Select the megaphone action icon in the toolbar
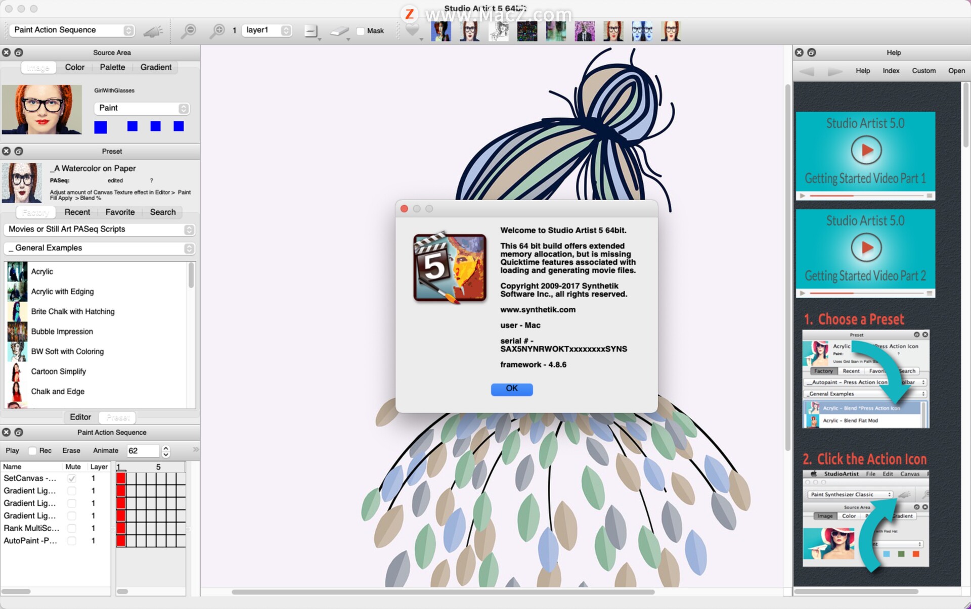 (x=152, y=30)
